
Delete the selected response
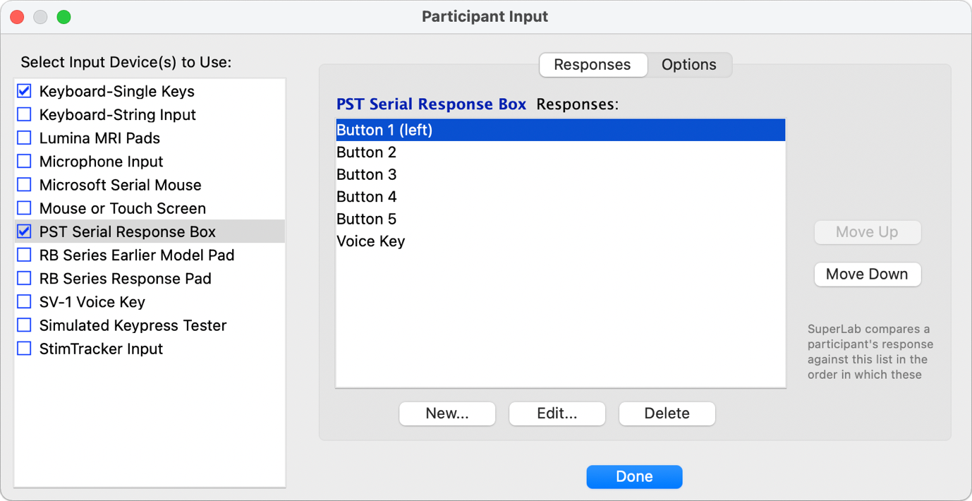667,414
